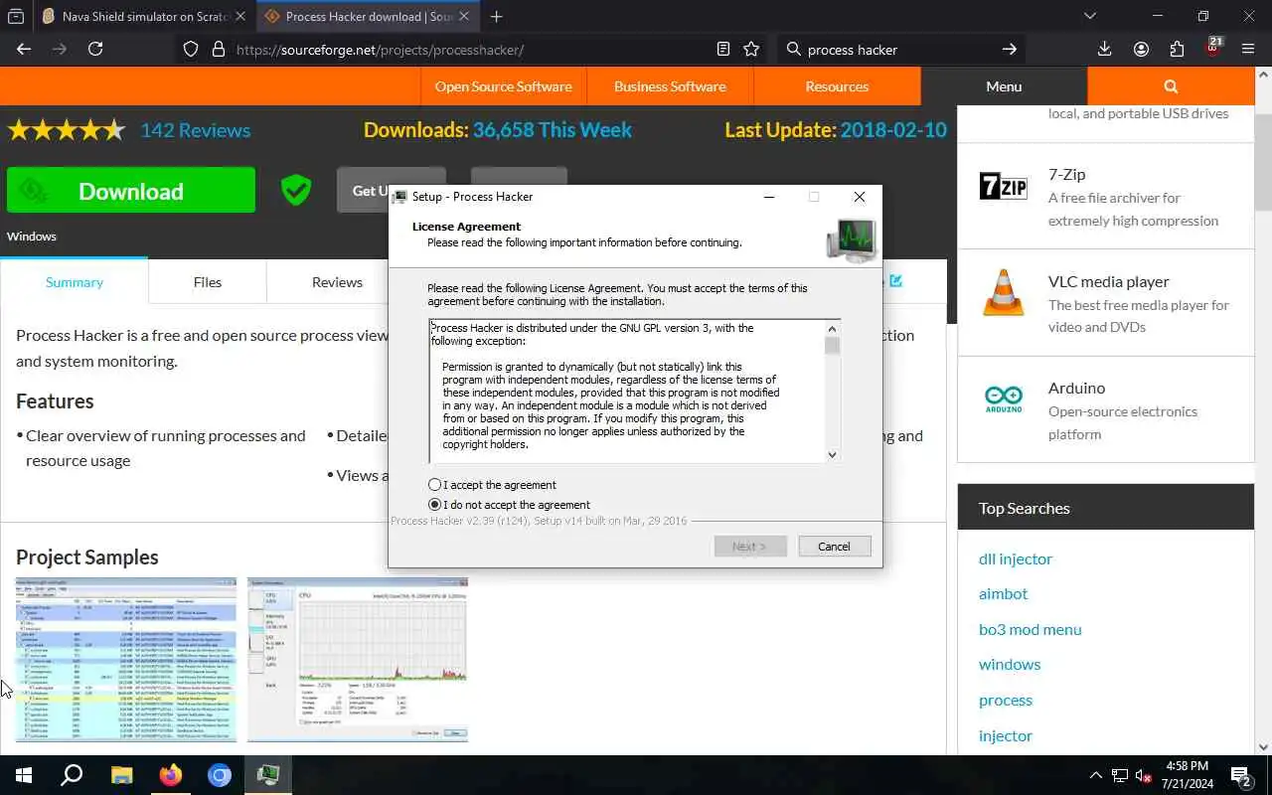Open the Arduino project link

click(x=1076, y=388)
